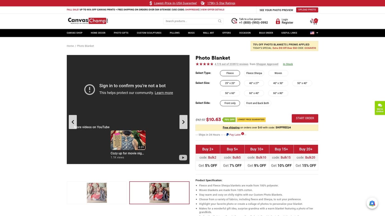This screenshot has height=216, width=385.
Task: Click the Start Order button
Action: [x=305, y=118]
